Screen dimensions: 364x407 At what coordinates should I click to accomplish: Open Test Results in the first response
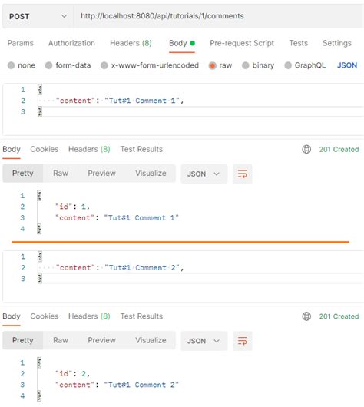[x=141, y=149]
